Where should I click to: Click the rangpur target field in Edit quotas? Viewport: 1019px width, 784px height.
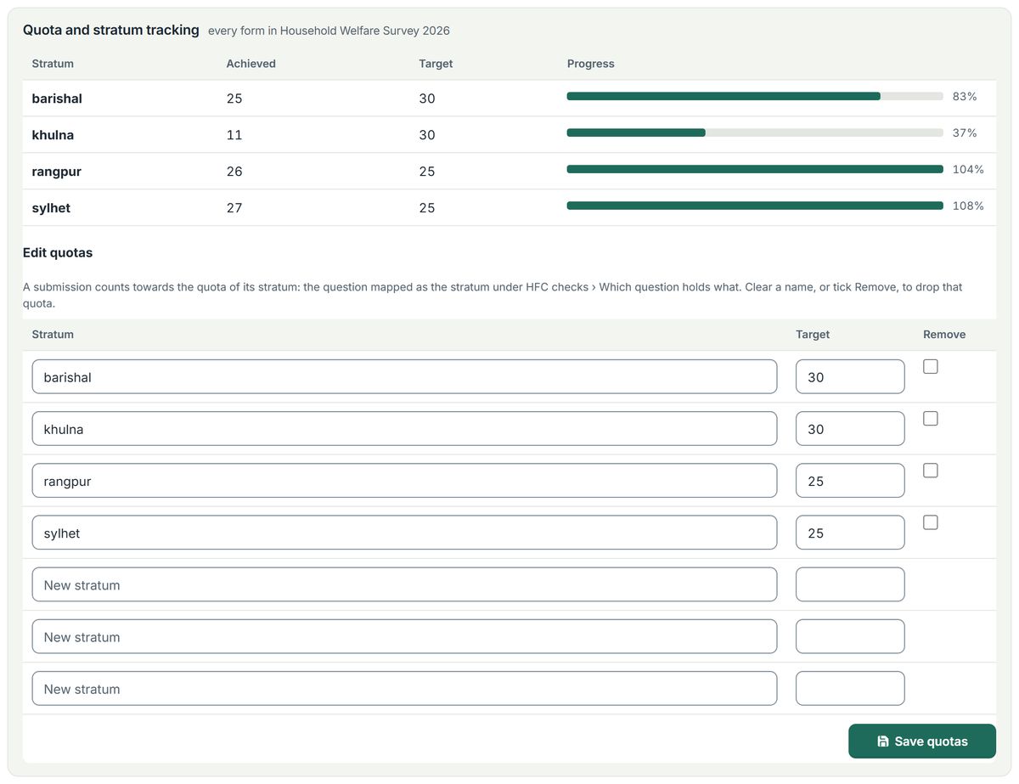pyautogui.click(x=850, y=481)
